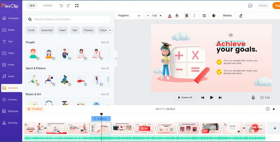
Task: Collapse the elements side panel arrow
Action: point(115,59)
